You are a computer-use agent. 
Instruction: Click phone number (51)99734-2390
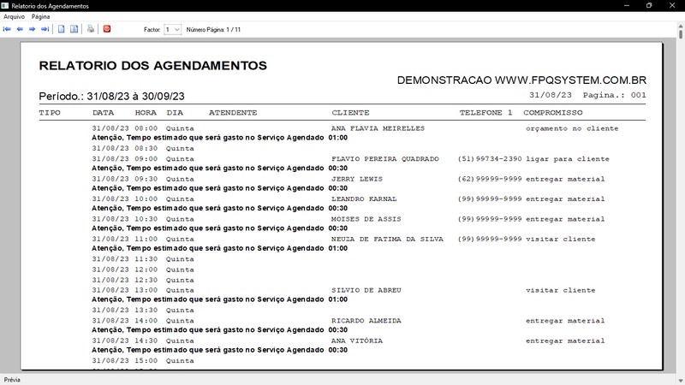[x=490, y=159]
